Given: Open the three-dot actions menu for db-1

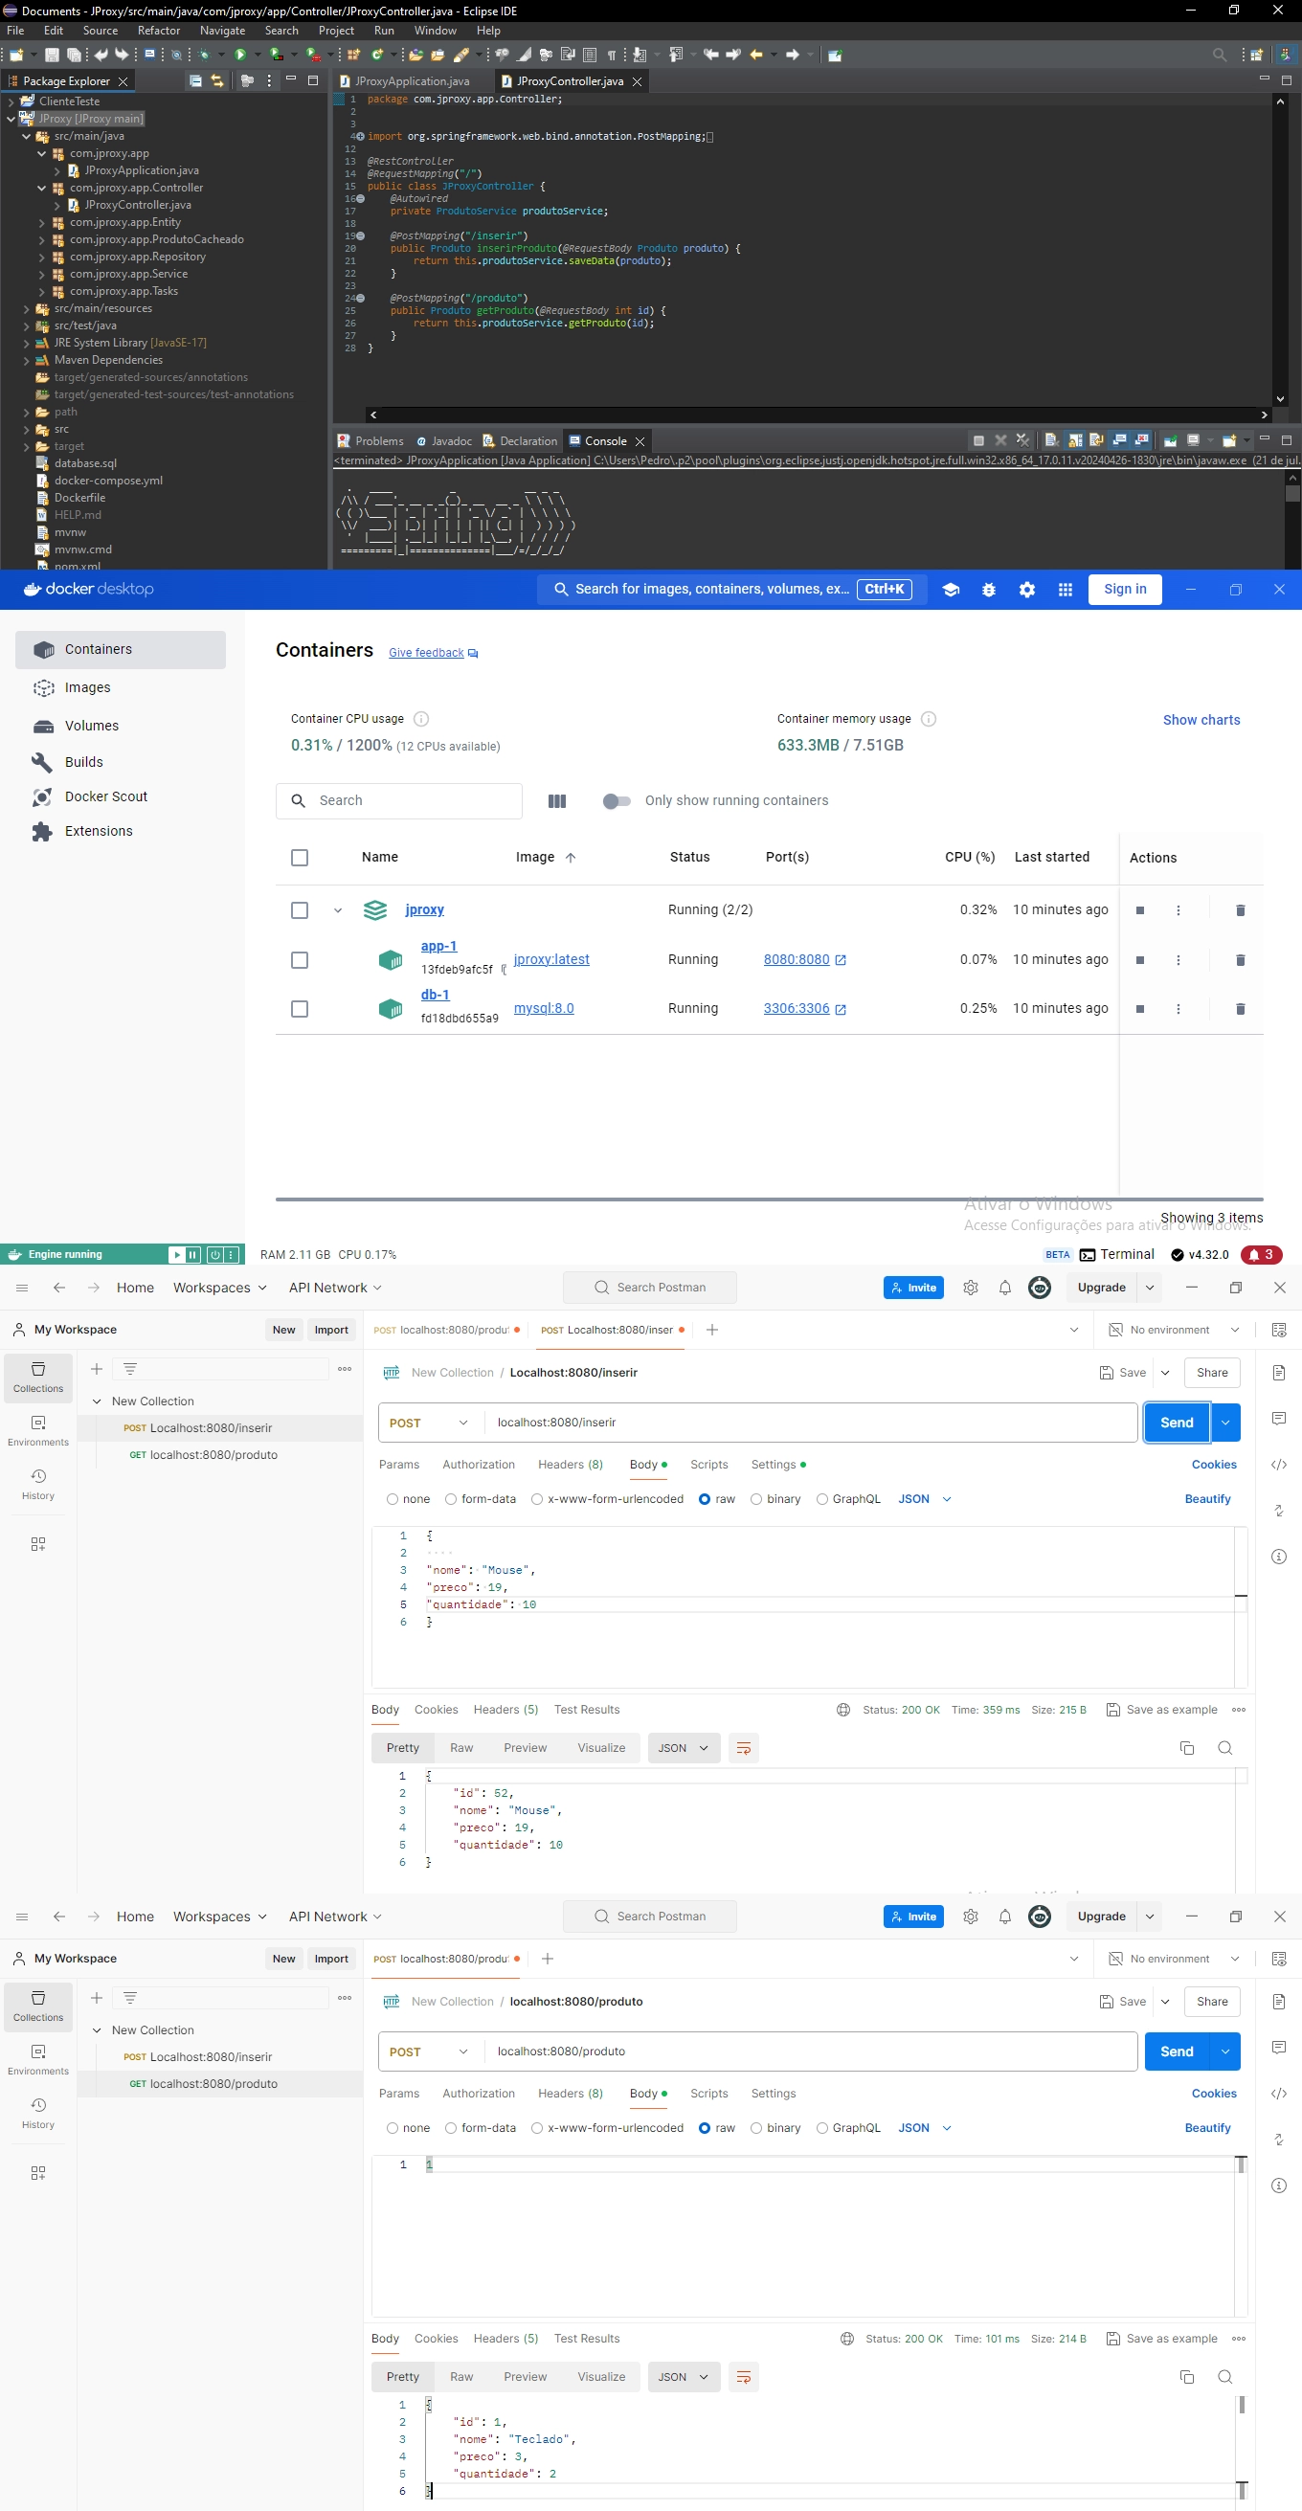Looking at the screenshot, I should point(1179,1009).
